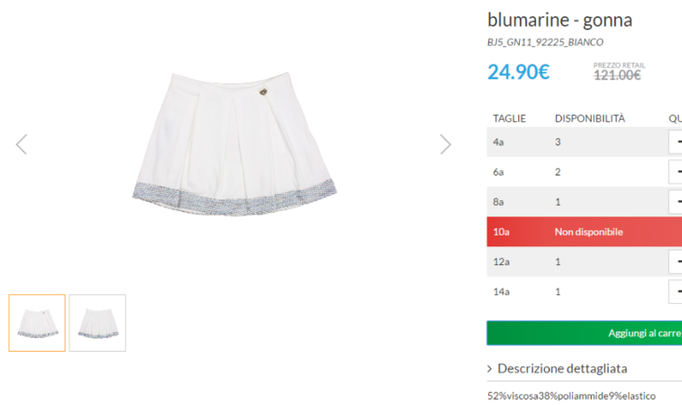Click the minus button for size 12a
This screenshot has width=682, height=405.
[x=677, y=261]
